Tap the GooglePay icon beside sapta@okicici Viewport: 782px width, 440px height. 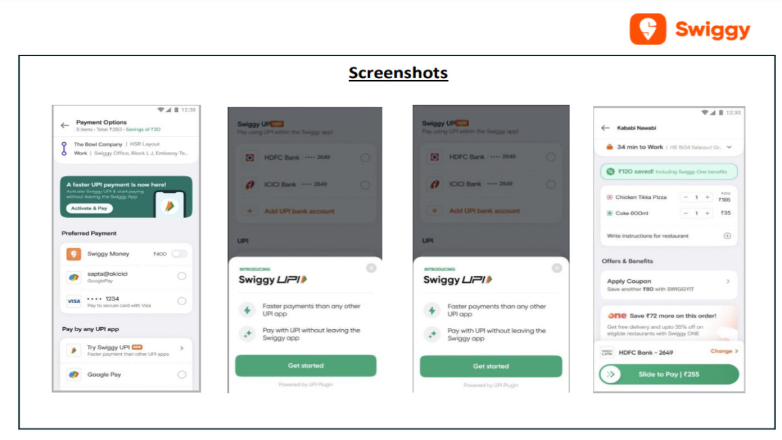tap(74, 277)
